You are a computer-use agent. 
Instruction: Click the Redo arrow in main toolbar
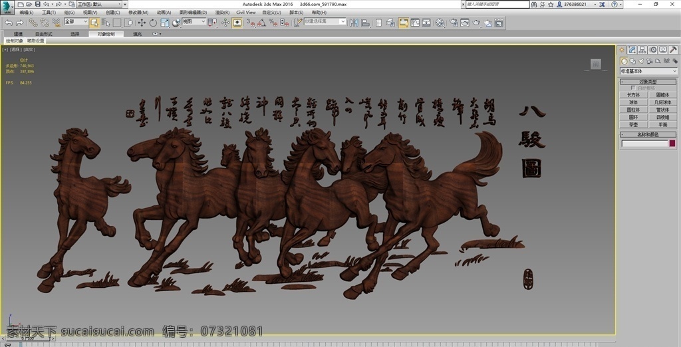(19, 23)
